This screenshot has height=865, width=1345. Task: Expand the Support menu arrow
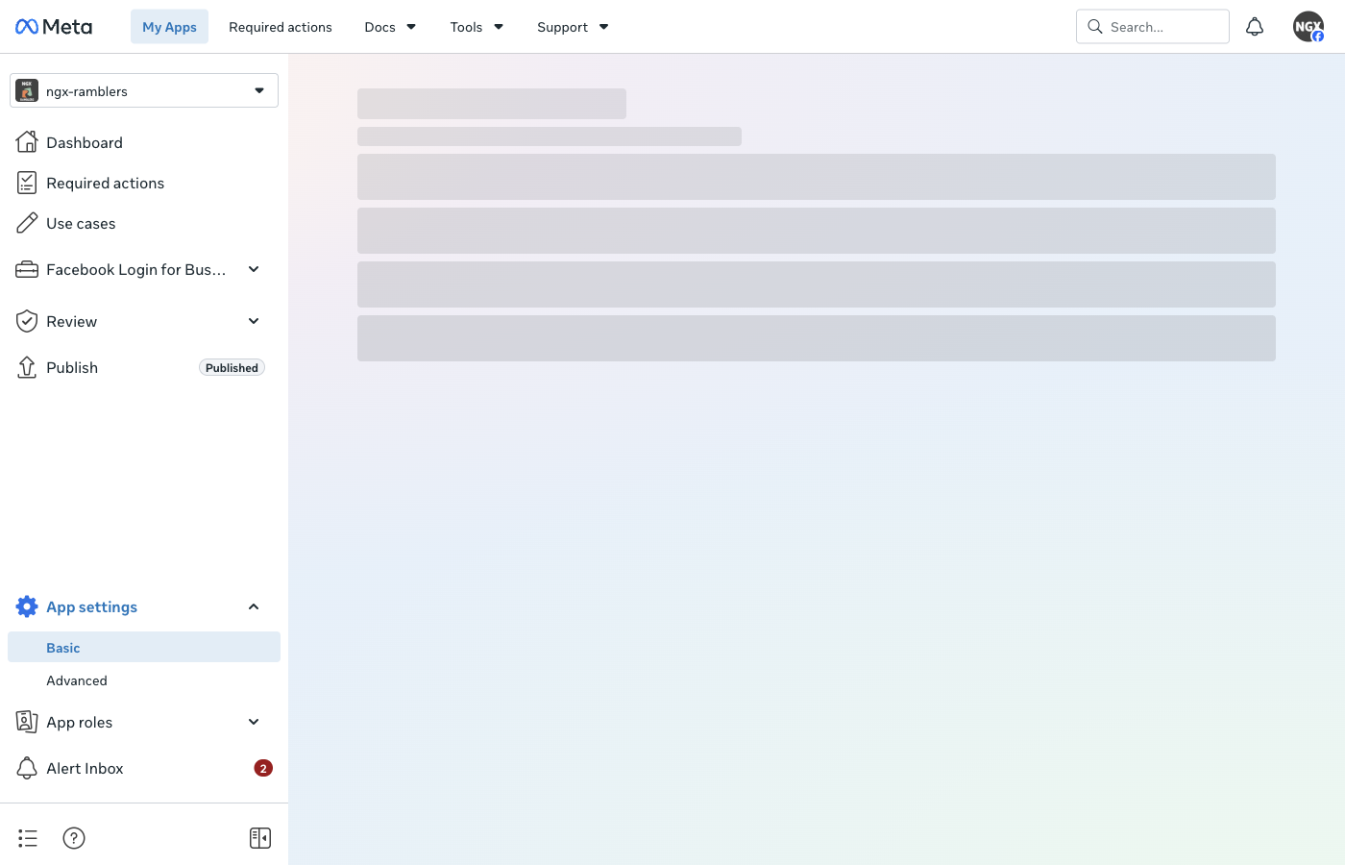[603, 27]
